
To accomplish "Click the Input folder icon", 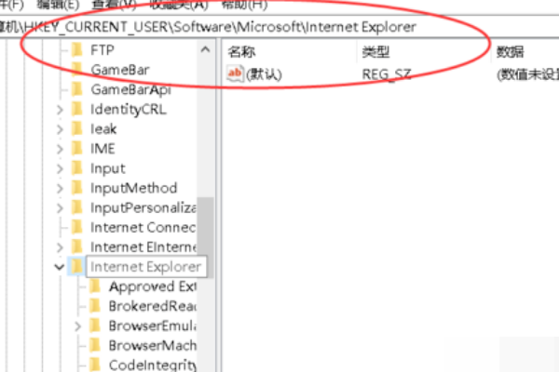I will point(77,168).
